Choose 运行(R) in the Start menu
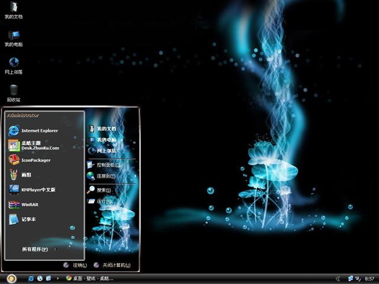The height and width of the screenshot is (284, 379). point(104,201)
